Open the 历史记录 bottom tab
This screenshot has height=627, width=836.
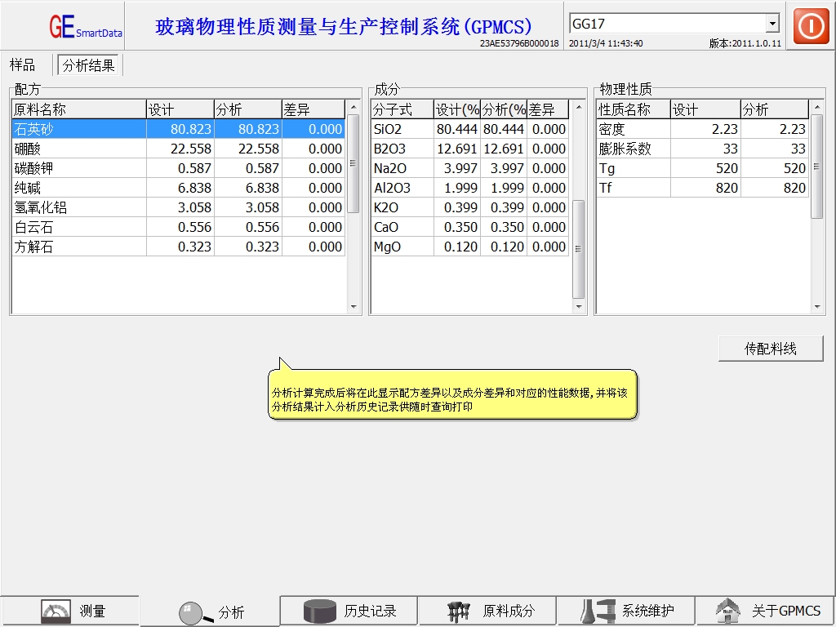click(349, 611)
